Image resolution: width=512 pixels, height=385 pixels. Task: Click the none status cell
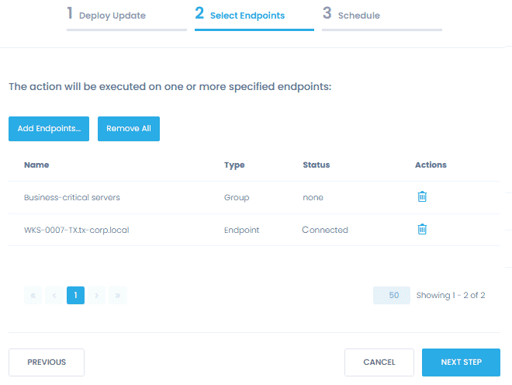tap(313, 197)
